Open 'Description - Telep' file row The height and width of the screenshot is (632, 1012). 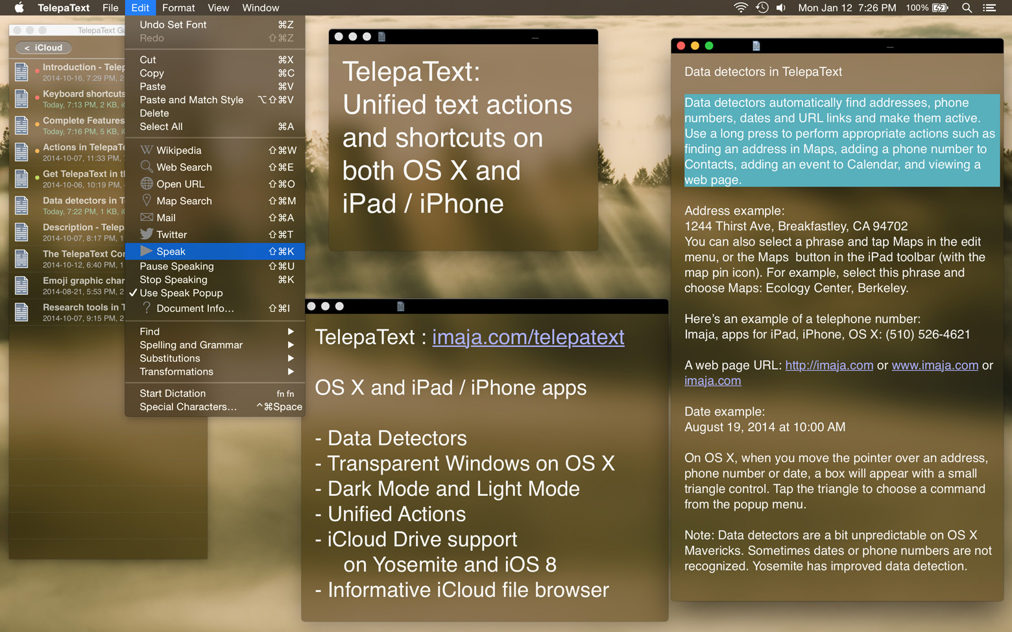(67, 232)
